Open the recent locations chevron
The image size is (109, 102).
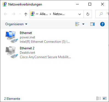(x=20, y=14)
